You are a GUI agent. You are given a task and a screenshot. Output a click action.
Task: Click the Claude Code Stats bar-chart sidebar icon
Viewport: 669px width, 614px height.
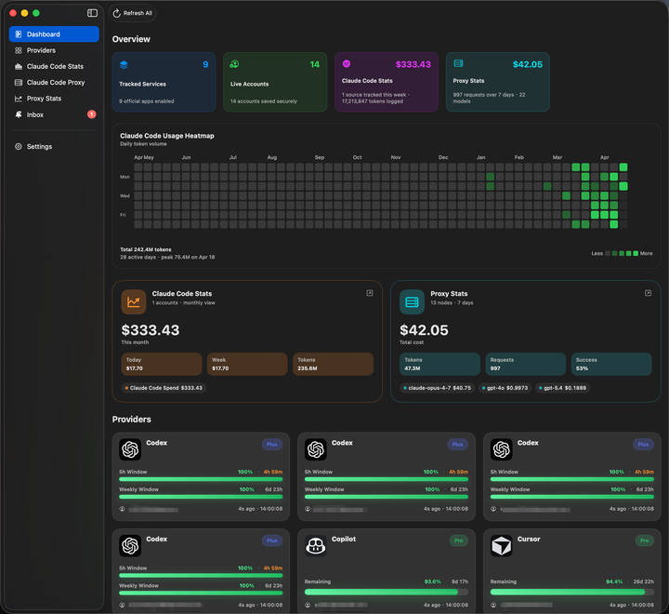(x=19, y=66)
